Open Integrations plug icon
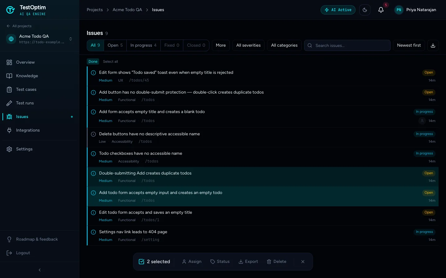Screen dimensions: 446x278 [9, 130]
